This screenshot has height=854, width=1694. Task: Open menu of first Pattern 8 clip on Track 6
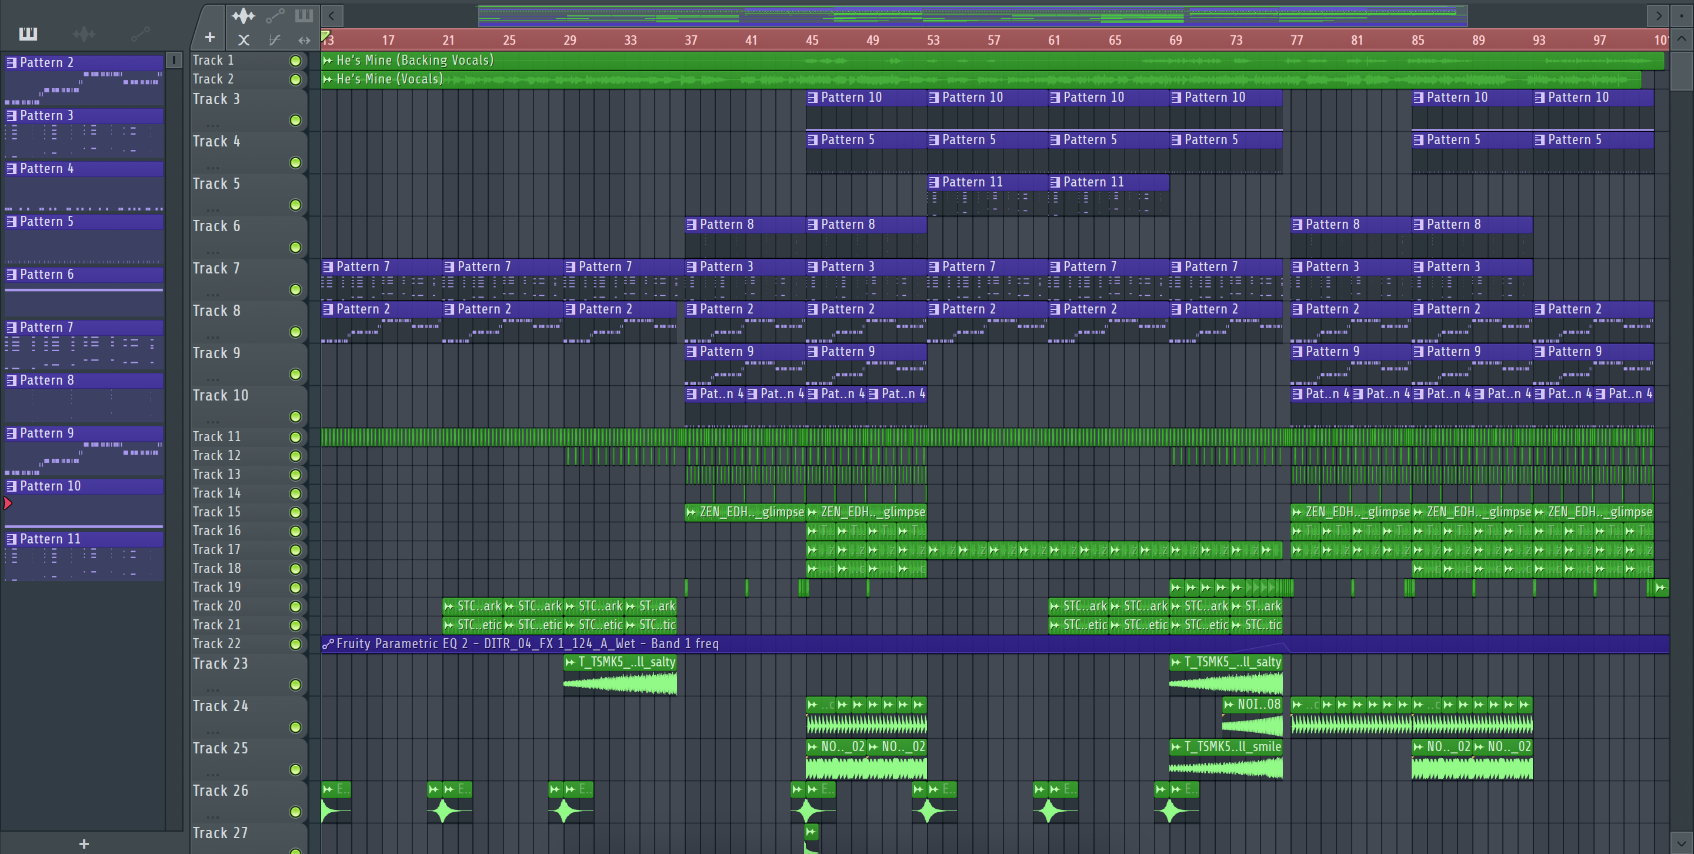(691, 225)
